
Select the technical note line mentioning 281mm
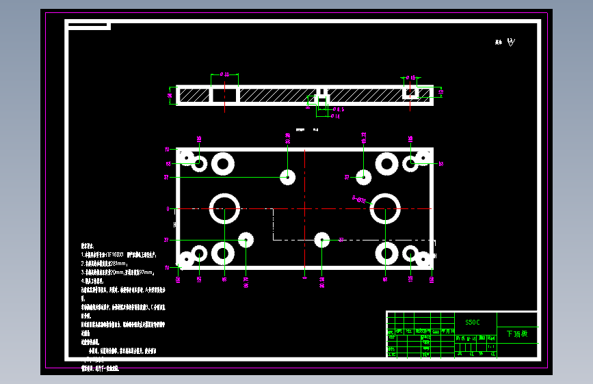click(x=104, y=264)
